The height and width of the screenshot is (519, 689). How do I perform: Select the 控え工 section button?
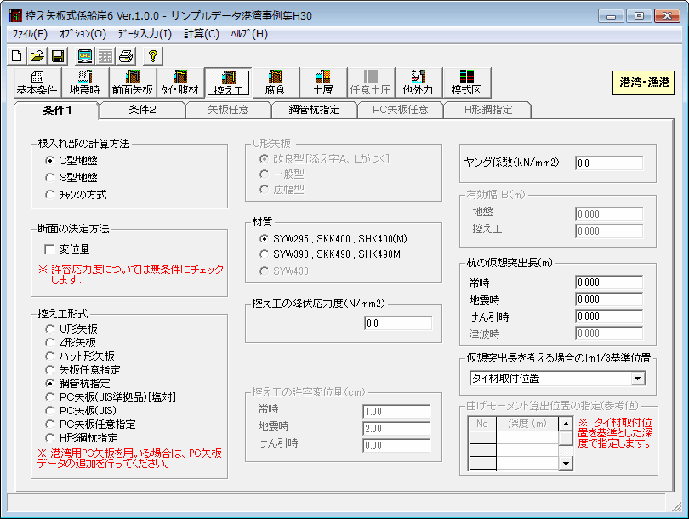coord(228,83)
